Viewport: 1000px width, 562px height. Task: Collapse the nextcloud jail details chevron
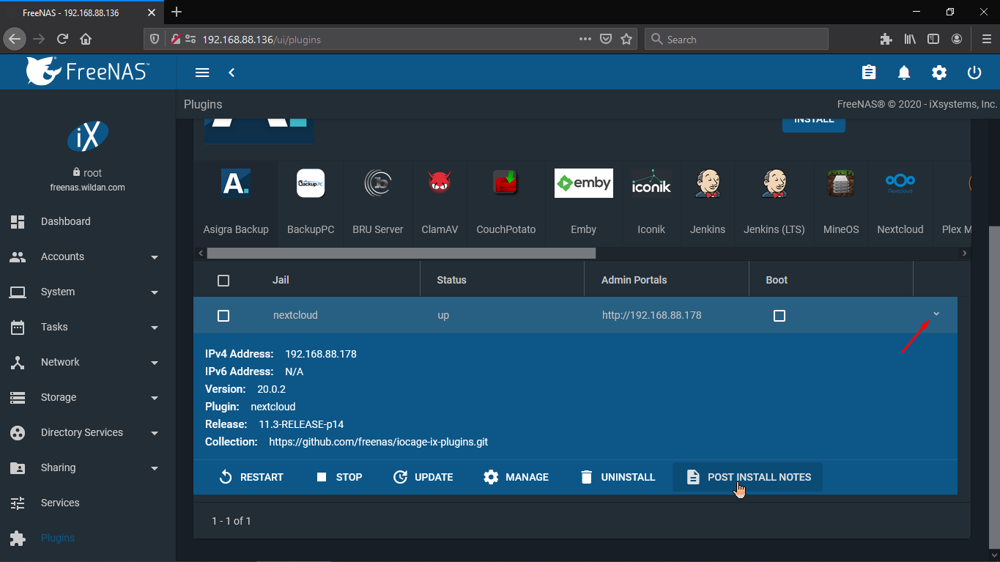point(936,314)
